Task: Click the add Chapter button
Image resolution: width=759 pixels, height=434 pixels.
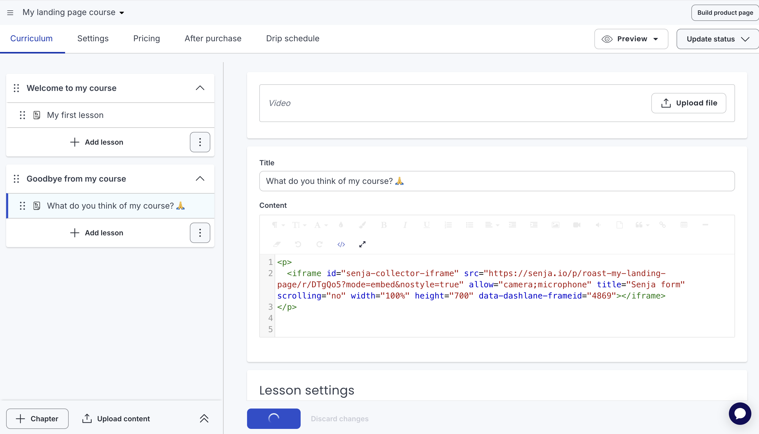Action: point(37,419)
